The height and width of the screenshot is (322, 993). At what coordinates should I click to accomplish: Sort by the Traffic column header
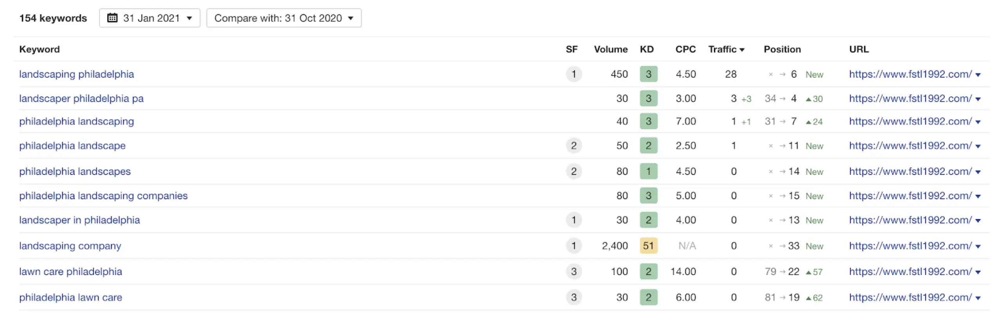[726, 49]
